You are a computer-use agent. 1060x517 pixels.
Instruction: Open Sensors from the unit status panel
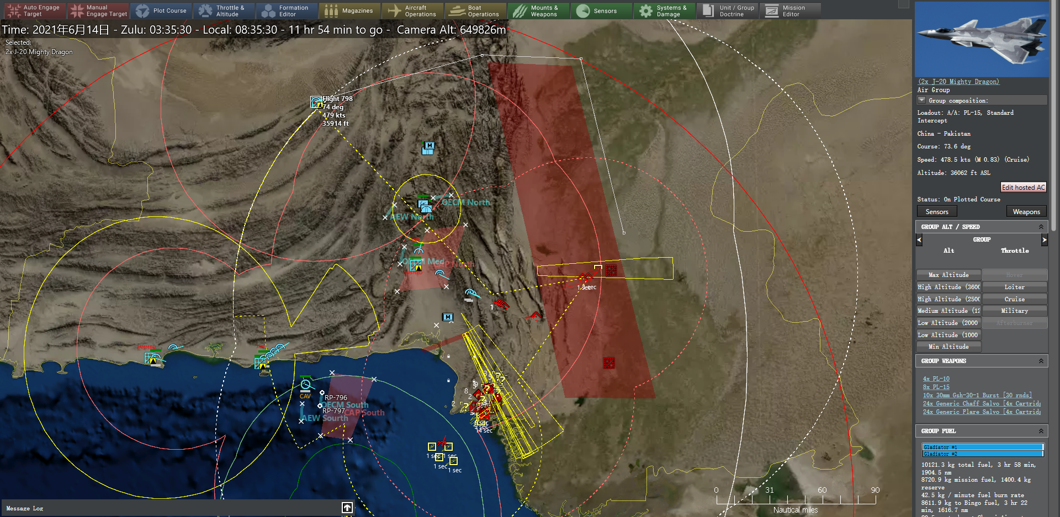pyautogui.click(x=937, y=212)
